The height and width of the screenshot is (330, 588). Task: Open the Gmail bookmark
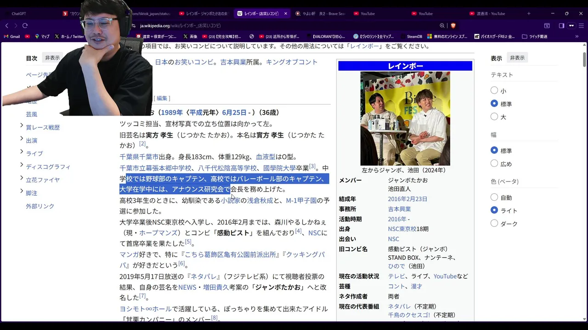[11, 36]
